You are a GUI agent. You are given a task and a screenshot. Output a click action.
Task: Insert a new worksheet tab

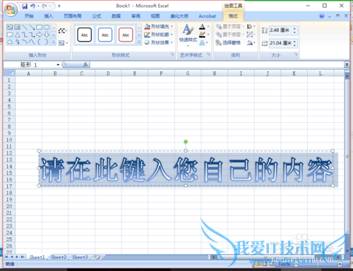pos(97,257)
